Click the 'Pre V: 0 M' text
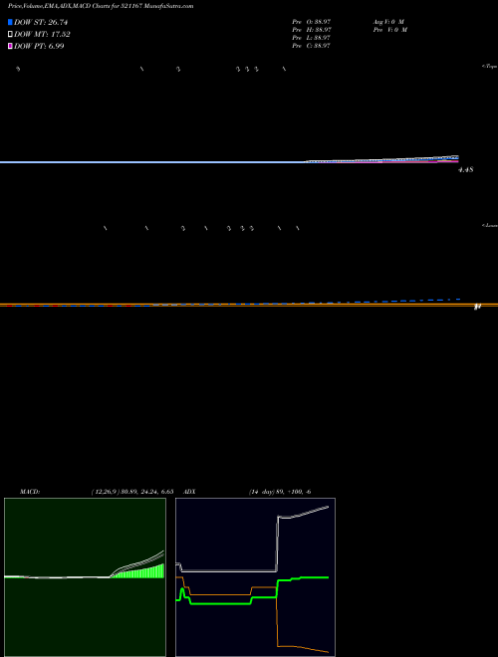Viewport: 498px width, 657px height. (x=390, y=30)
